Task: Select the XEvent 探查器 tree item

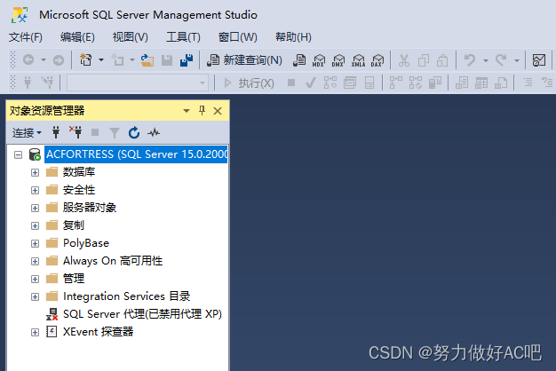Action: [x=99, y=332]
